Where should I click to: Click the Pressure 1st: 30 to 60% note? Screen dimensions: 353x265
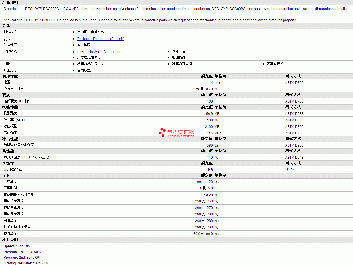click(22, 252)
